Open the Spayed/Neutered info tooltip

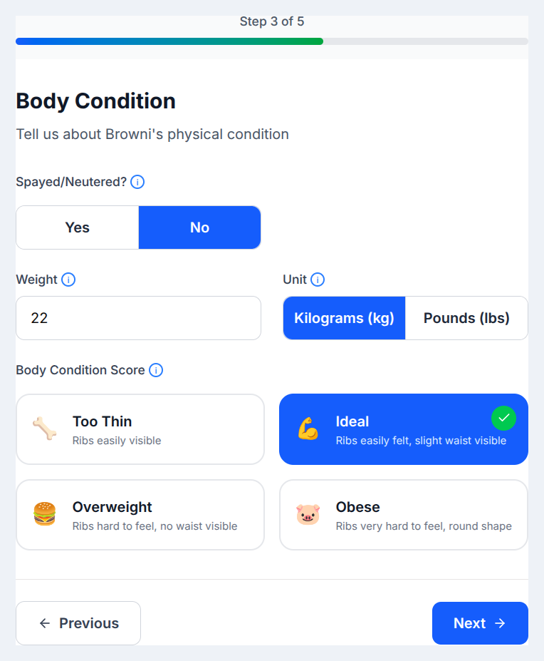tap(137, 182)
